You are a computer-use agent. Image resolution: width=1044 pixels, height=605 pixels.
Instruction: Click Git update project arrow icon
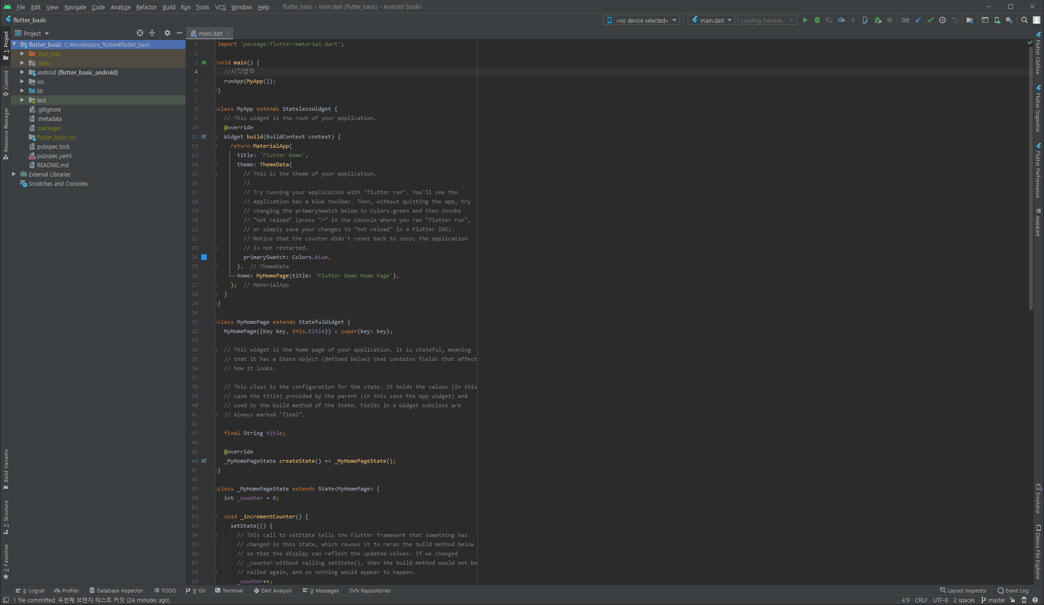[x=918, y=20]
